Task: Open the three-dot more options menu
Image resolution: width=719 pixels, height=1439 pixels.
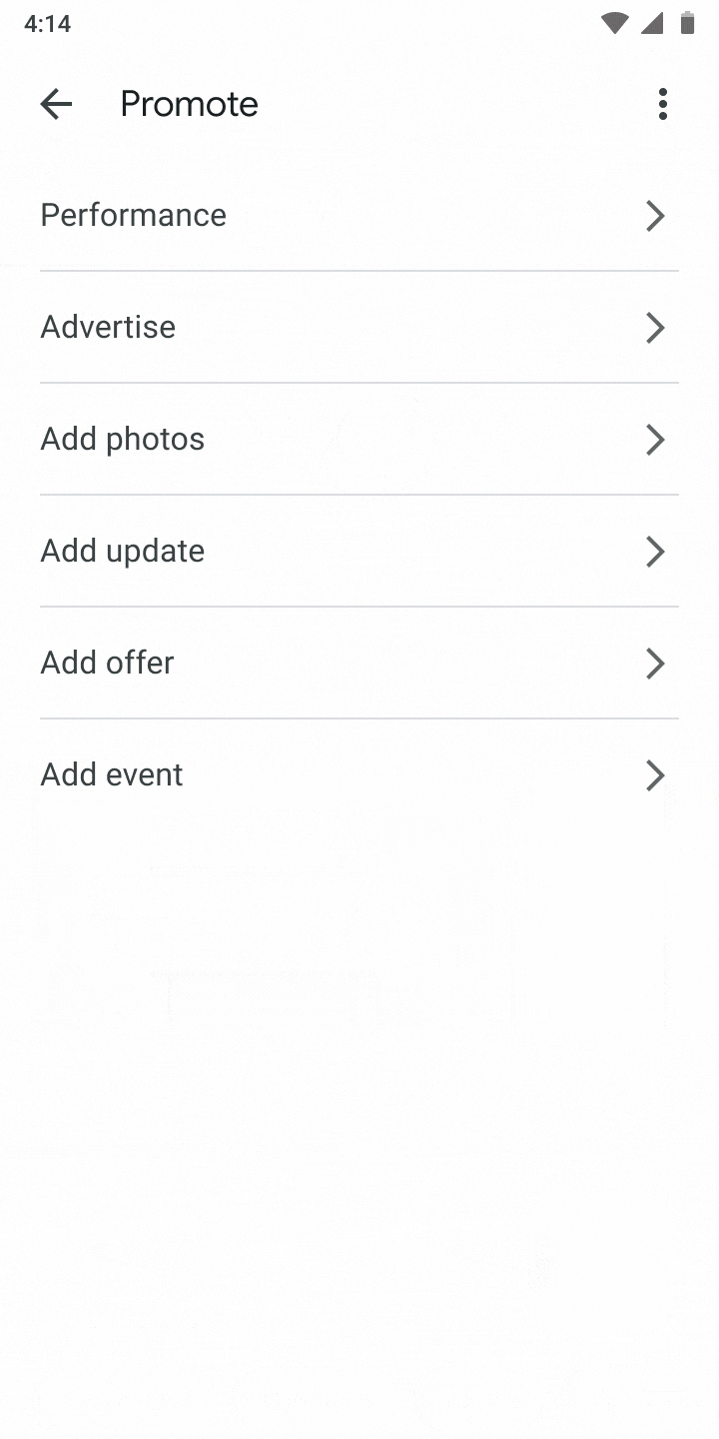Action: tap(662, 104)
